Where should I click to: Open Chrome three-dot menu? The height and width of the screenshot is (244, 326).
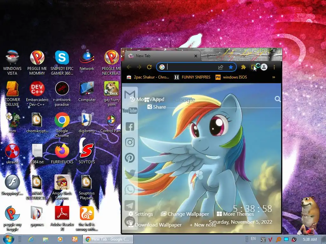(x=274, y=67)
